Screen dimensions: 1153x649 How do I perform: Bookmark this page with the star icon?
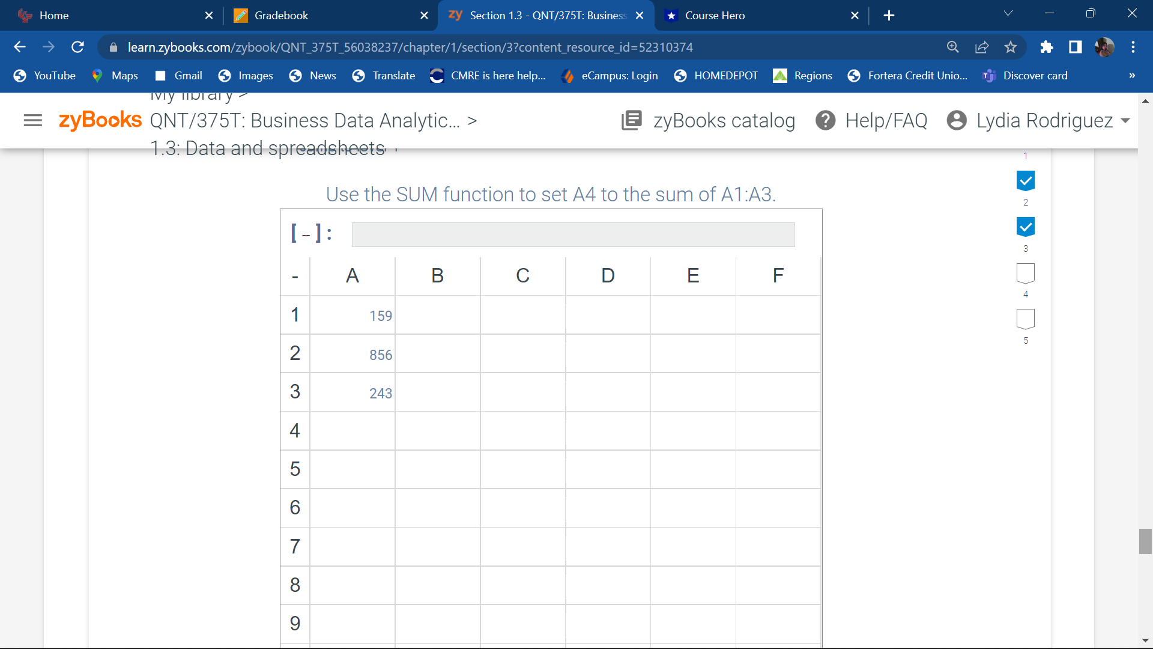point(1011,47)
